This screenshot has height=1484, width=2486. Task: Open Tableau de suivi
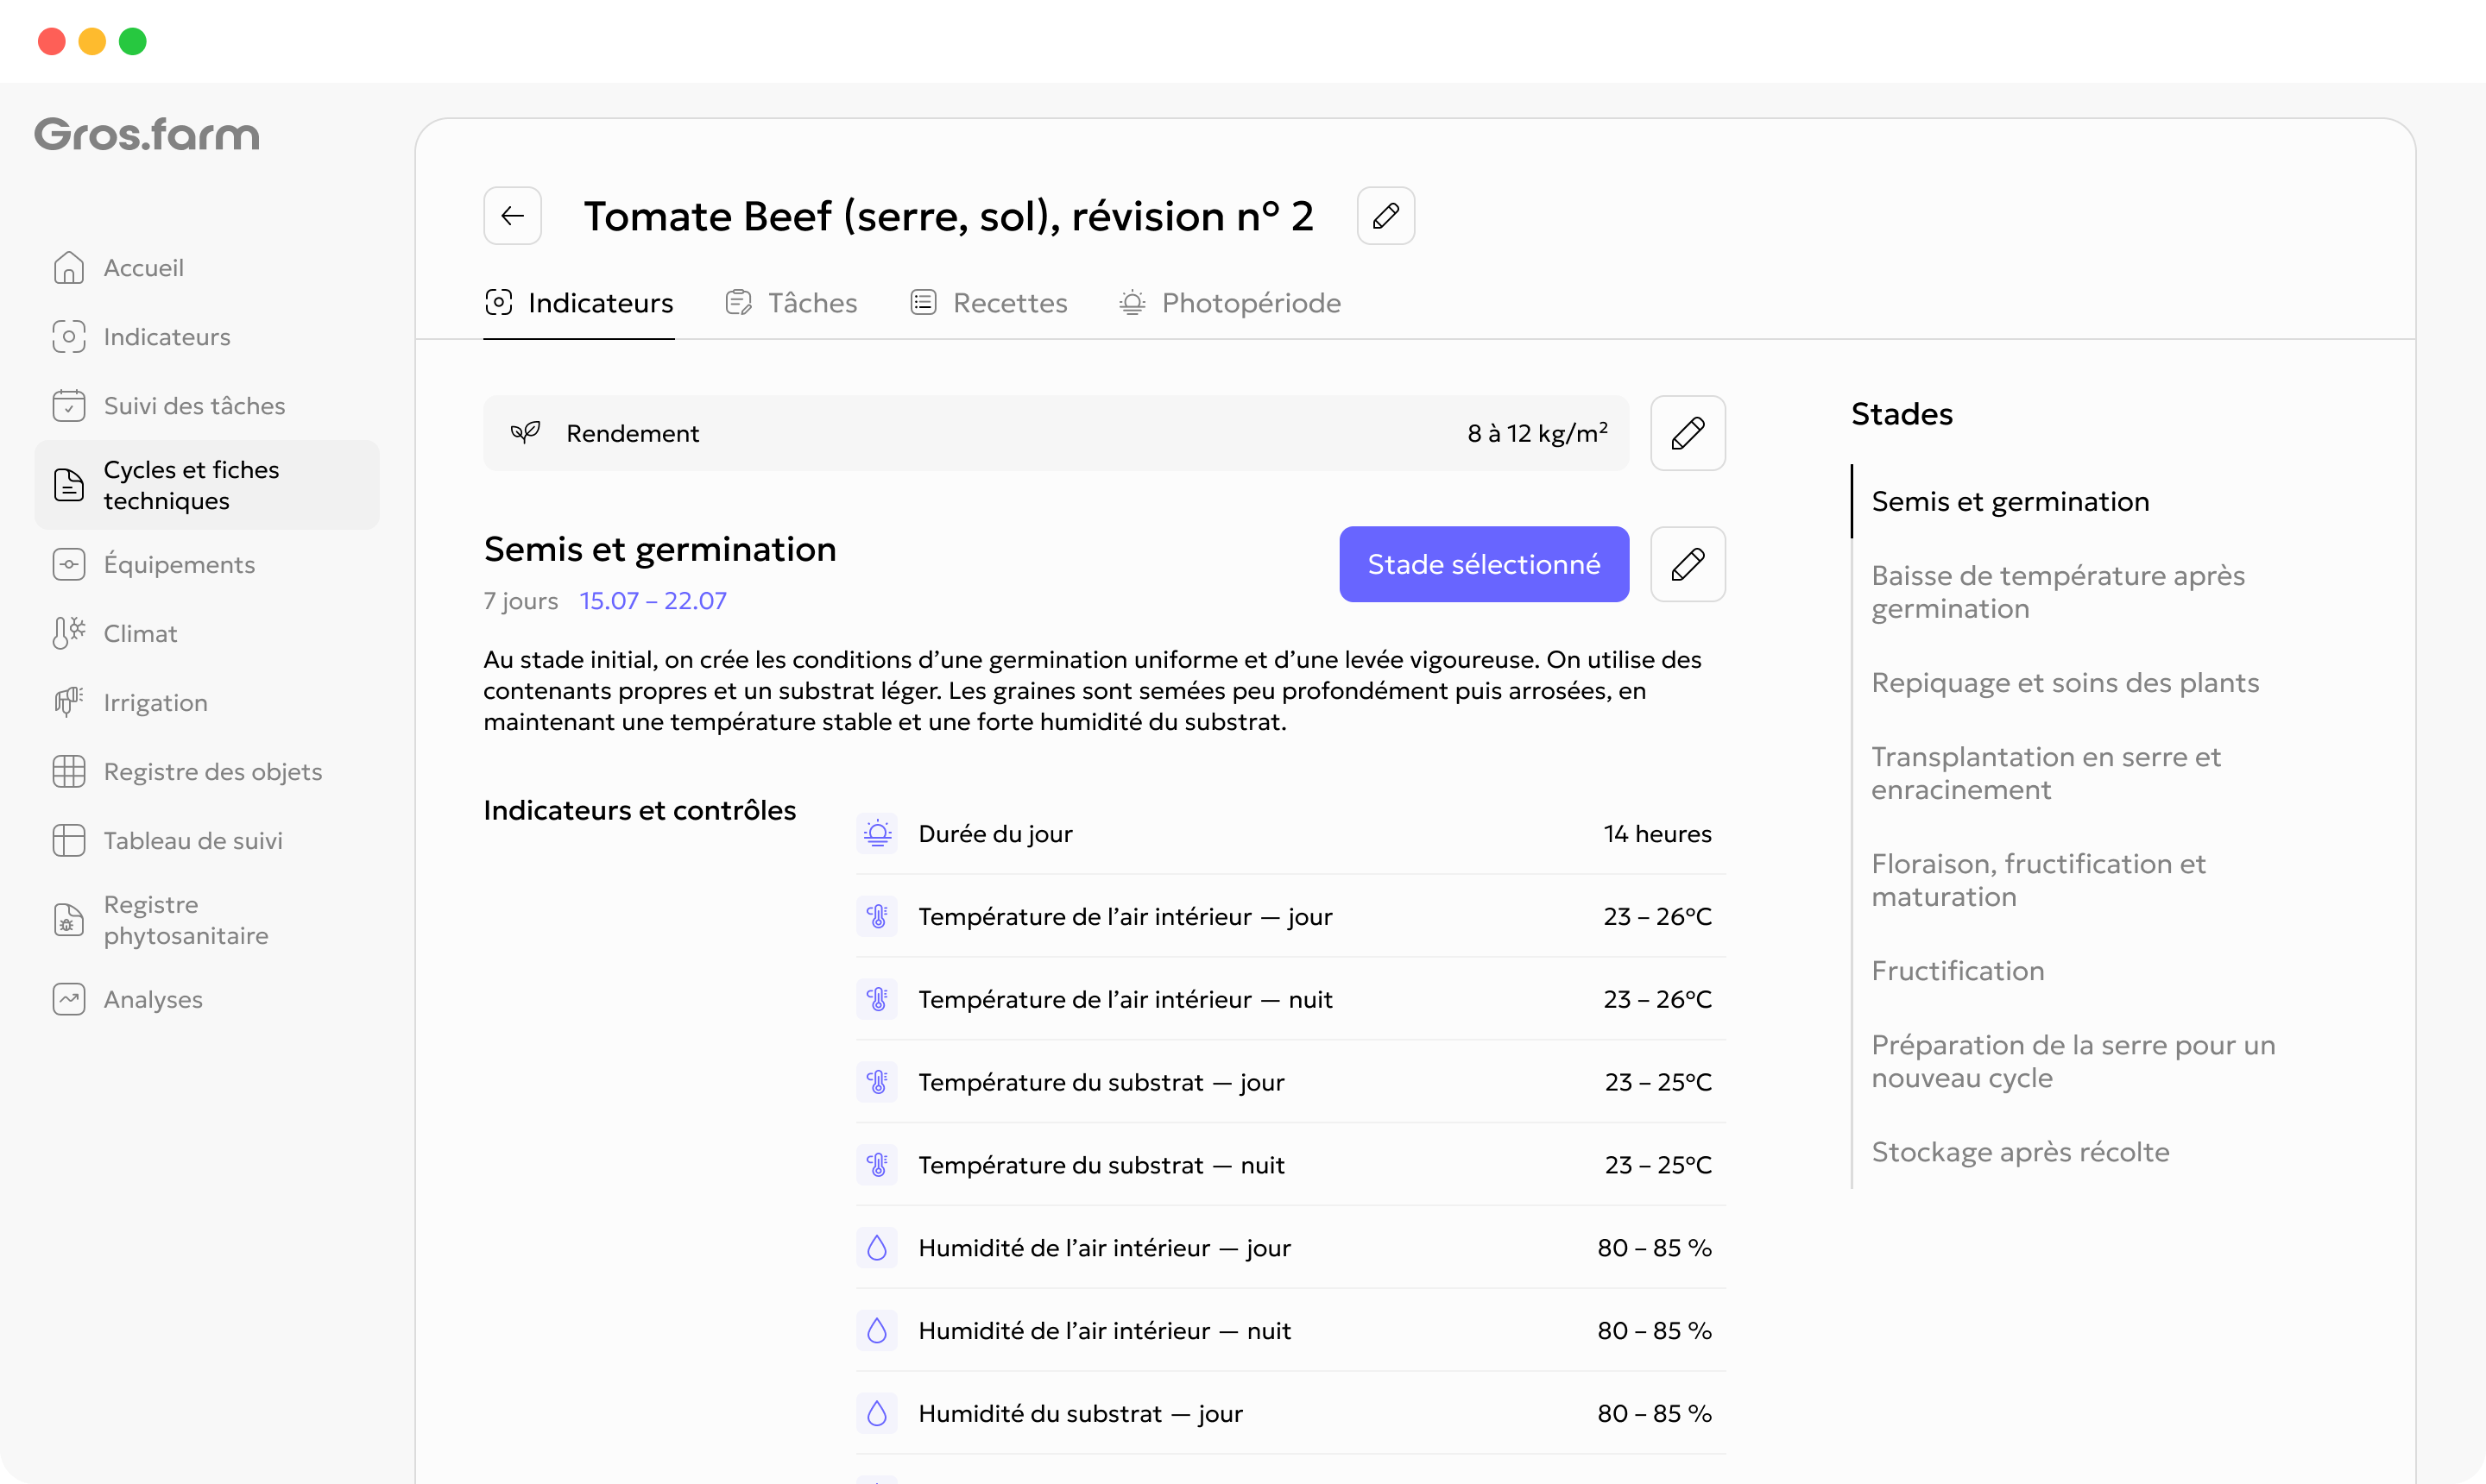coord(207,841)
